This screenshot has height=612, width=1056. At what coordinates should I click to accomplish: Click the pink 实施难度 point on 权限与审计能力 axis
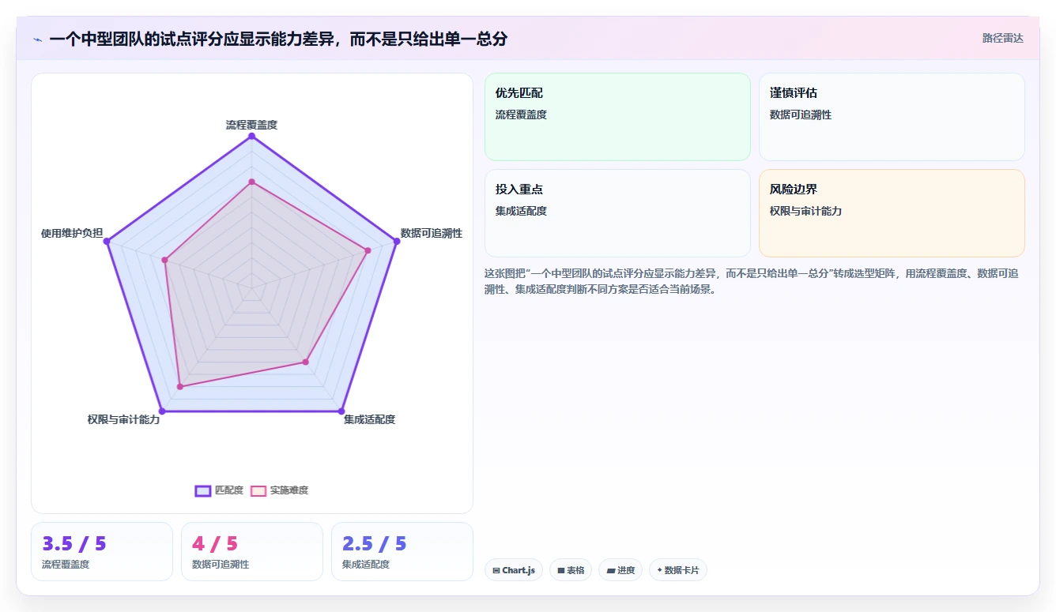(180, 386)
